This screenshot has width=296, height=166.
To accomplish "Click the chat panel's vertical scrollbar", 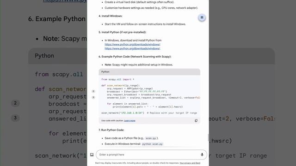I will click(x=209, y=137).
